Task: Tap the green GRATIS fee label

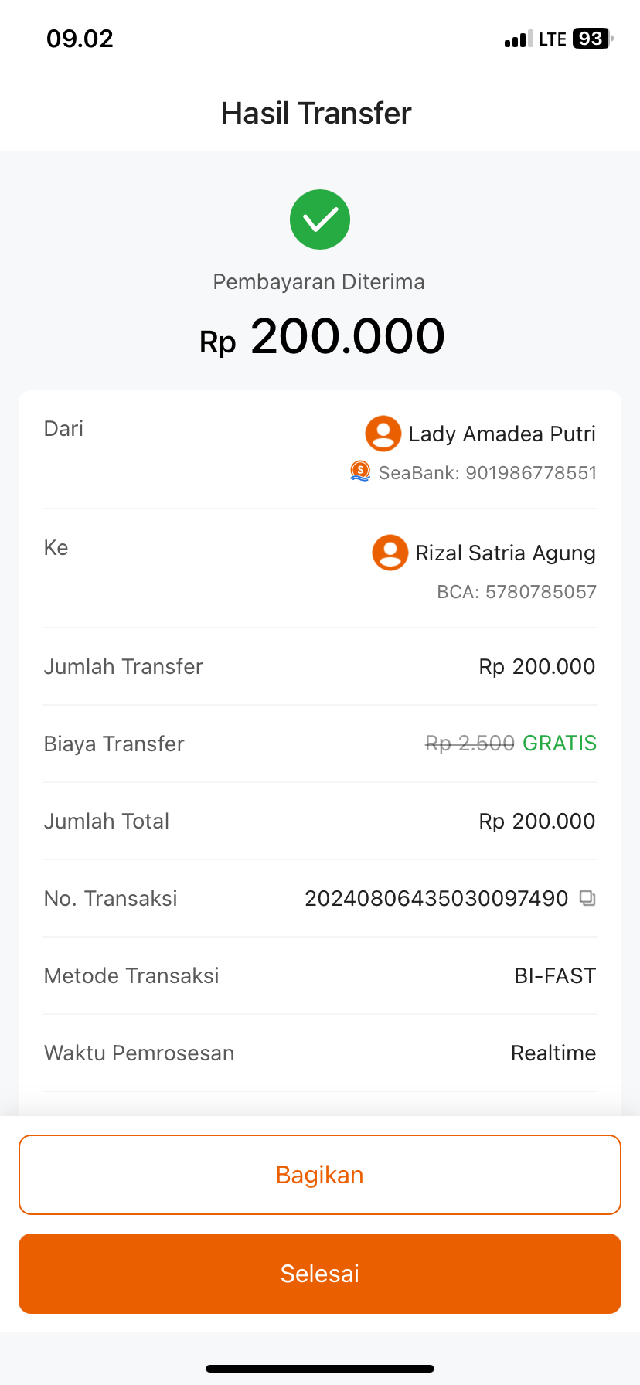Action: [x=560, y=744]
